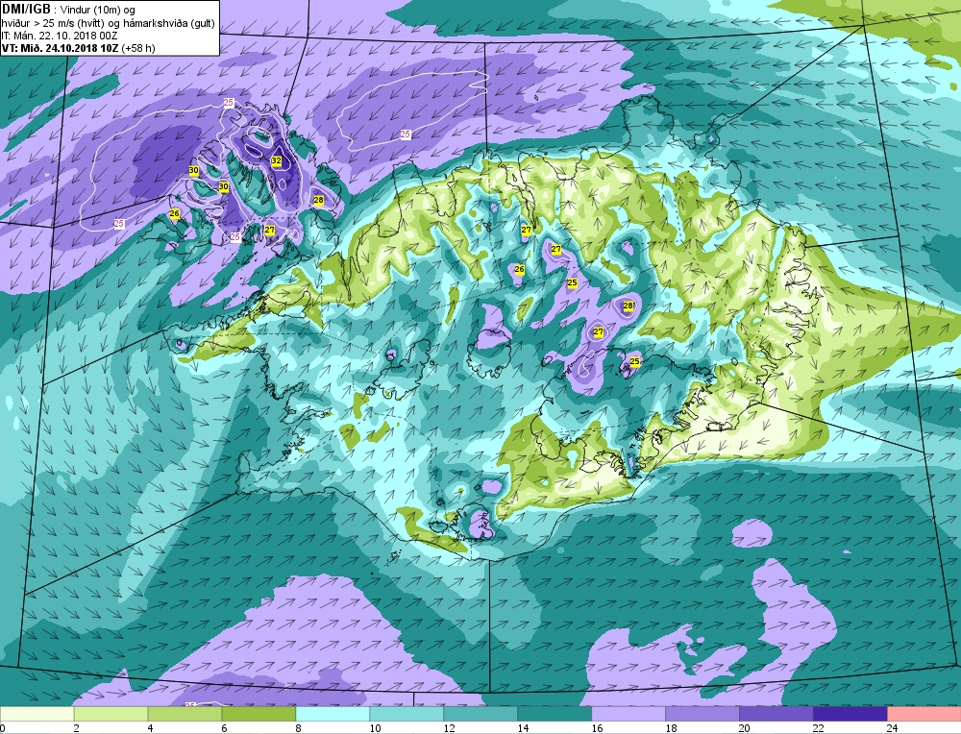
Task: Click the legend scale value 10
Action: coord(375,728)
